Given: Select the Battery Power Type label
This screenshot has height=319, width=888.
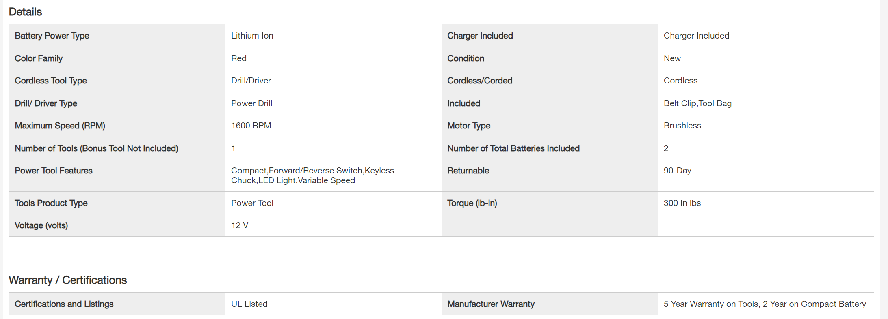Looking at the screenshot, I should (x=52, y=36).
